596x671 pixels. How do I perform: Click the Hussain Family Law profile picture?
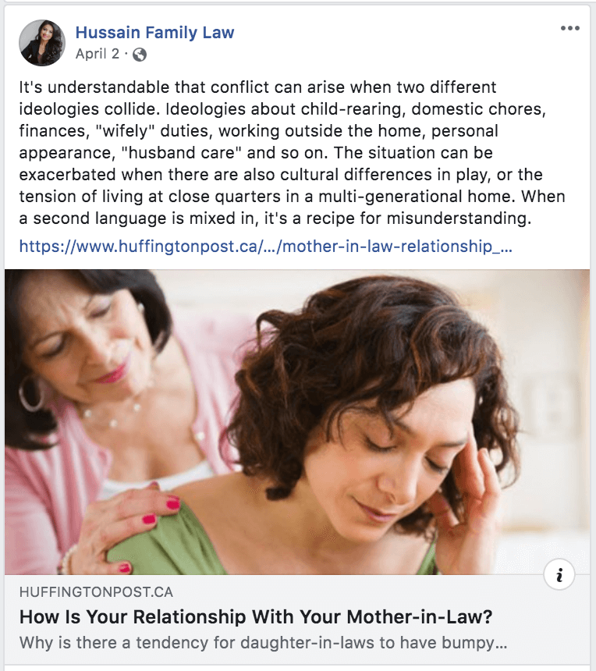coord(42,43)
